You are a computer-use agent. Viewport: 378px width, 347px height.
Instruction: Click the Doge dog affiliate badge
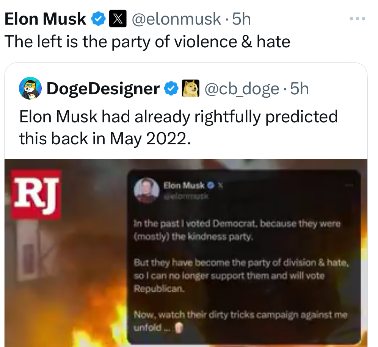click(191, 89)
